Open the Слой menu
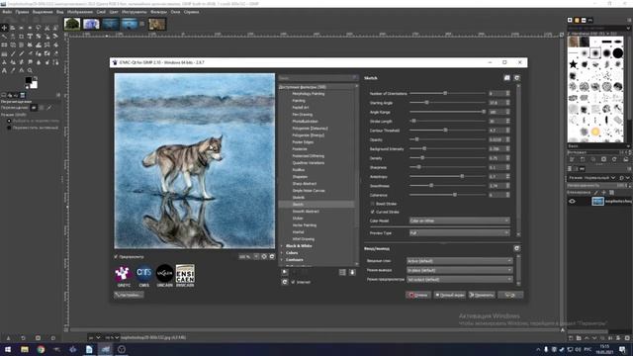The width and height of the screenshot is (633, 356). click(101, 12)
